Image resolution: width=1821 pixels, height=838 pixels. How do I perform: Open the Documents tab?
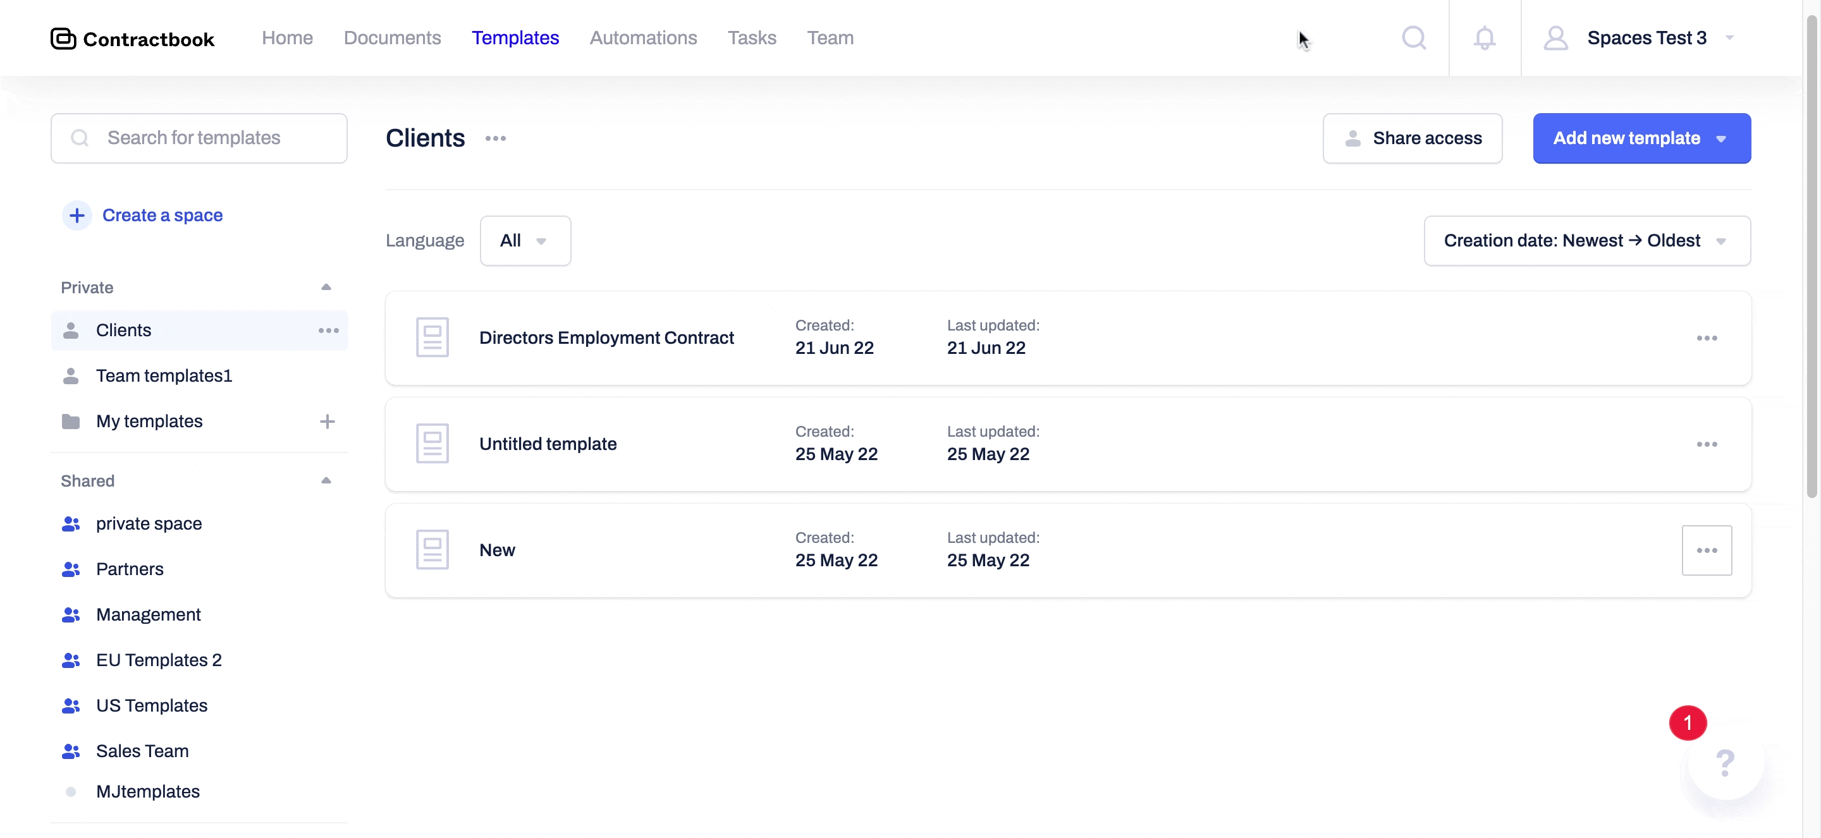(392, 37)
